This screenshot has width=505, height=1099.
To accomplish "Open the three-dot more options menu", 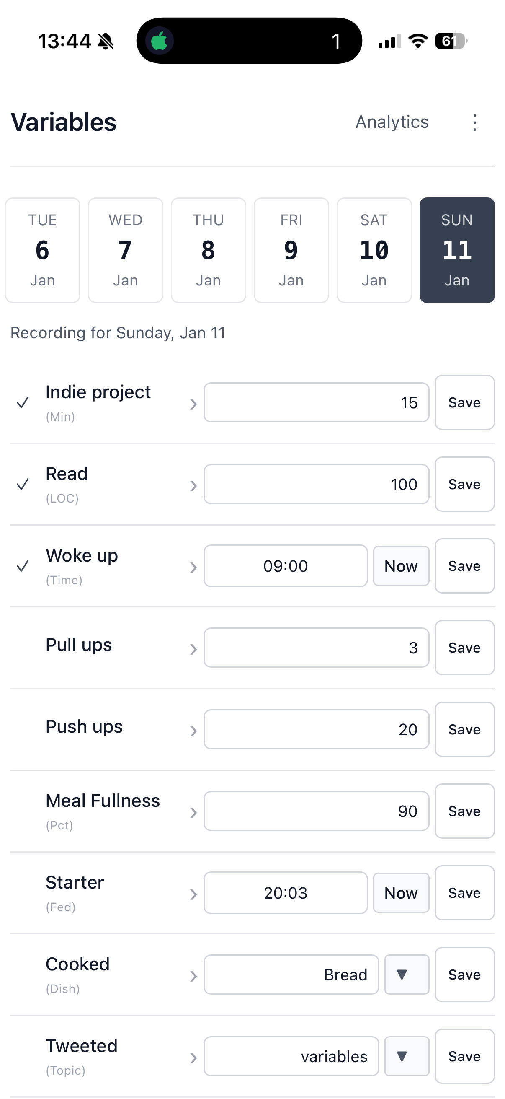I will click(474, 122).
